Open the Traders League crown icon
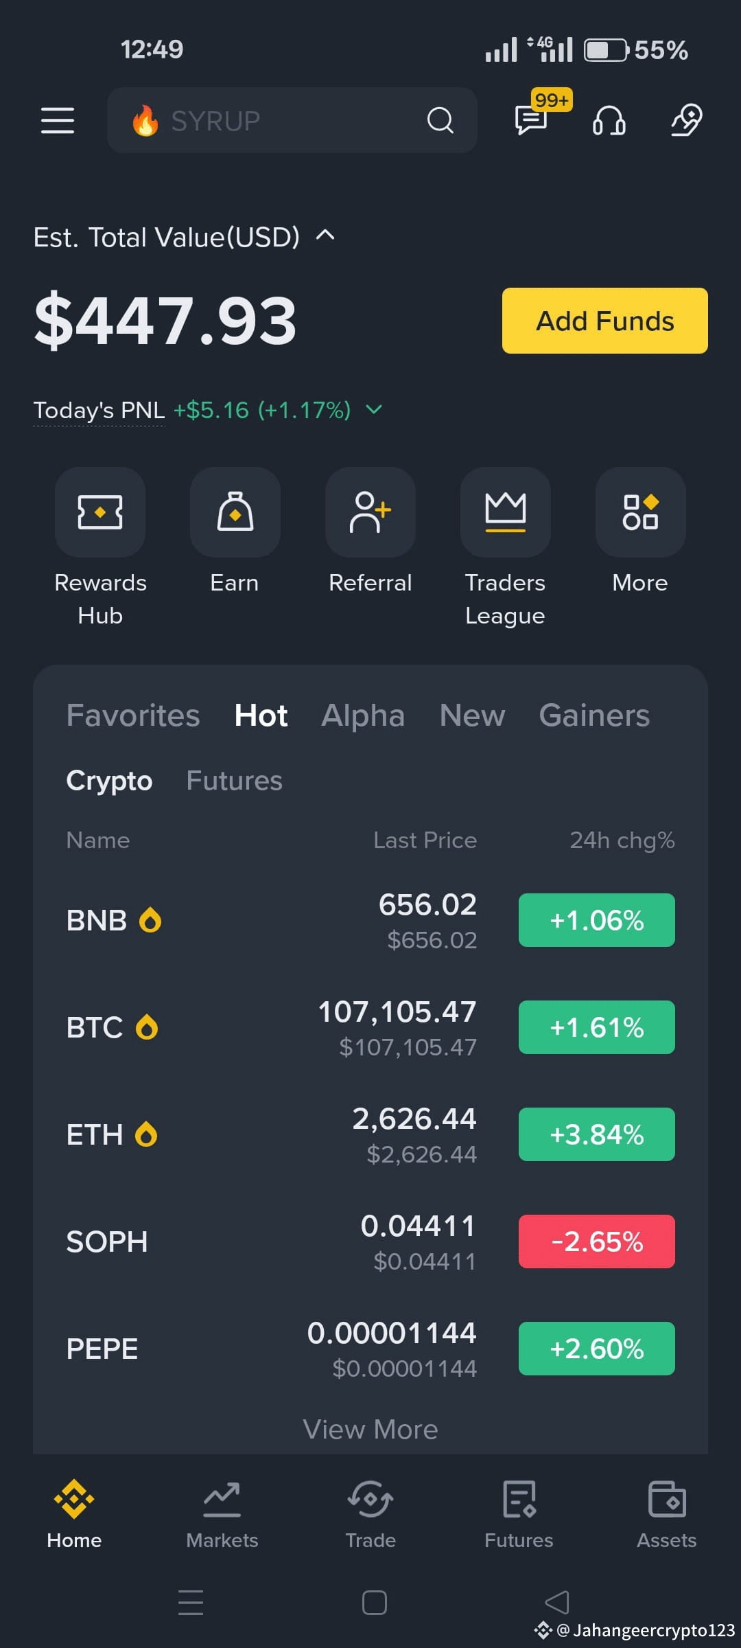This screenshot has height=1648, width=741. 506,512
